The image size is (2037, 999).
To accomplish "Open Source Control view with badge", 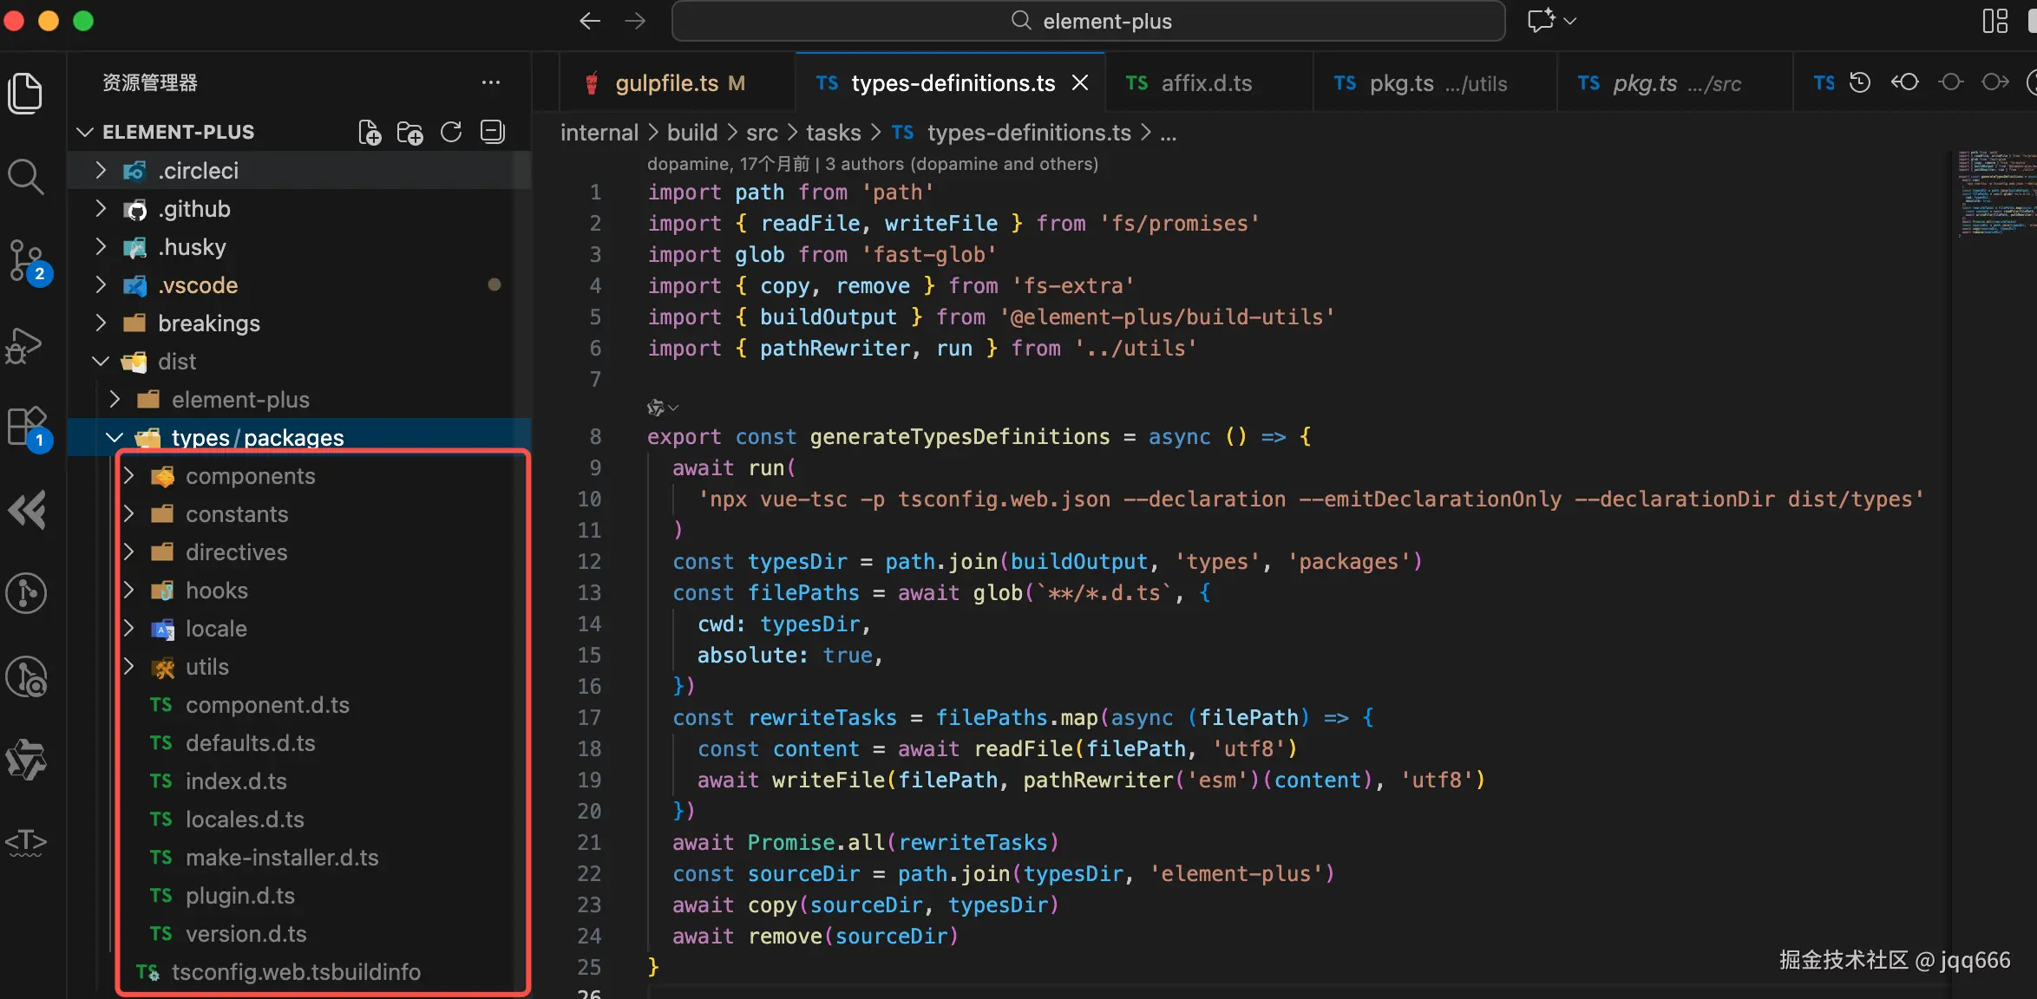I will pyautogui.click(x=26, y=260).
